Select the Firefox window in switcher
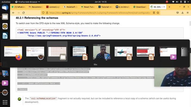The image size is (191, 107). [13, 51]
